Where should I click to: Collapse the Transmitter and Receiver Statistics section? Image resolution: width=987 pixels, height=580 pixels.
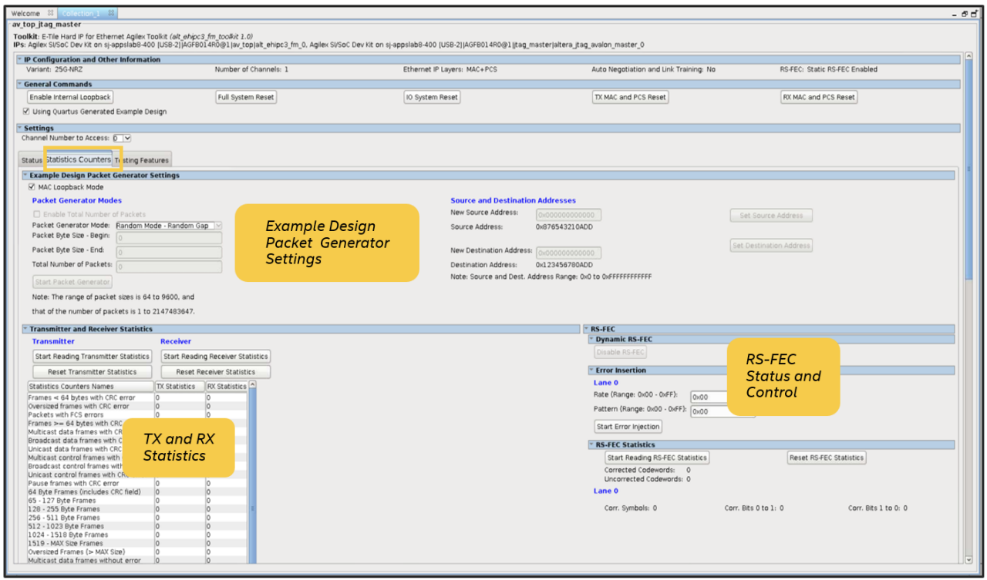pos(25,330)
